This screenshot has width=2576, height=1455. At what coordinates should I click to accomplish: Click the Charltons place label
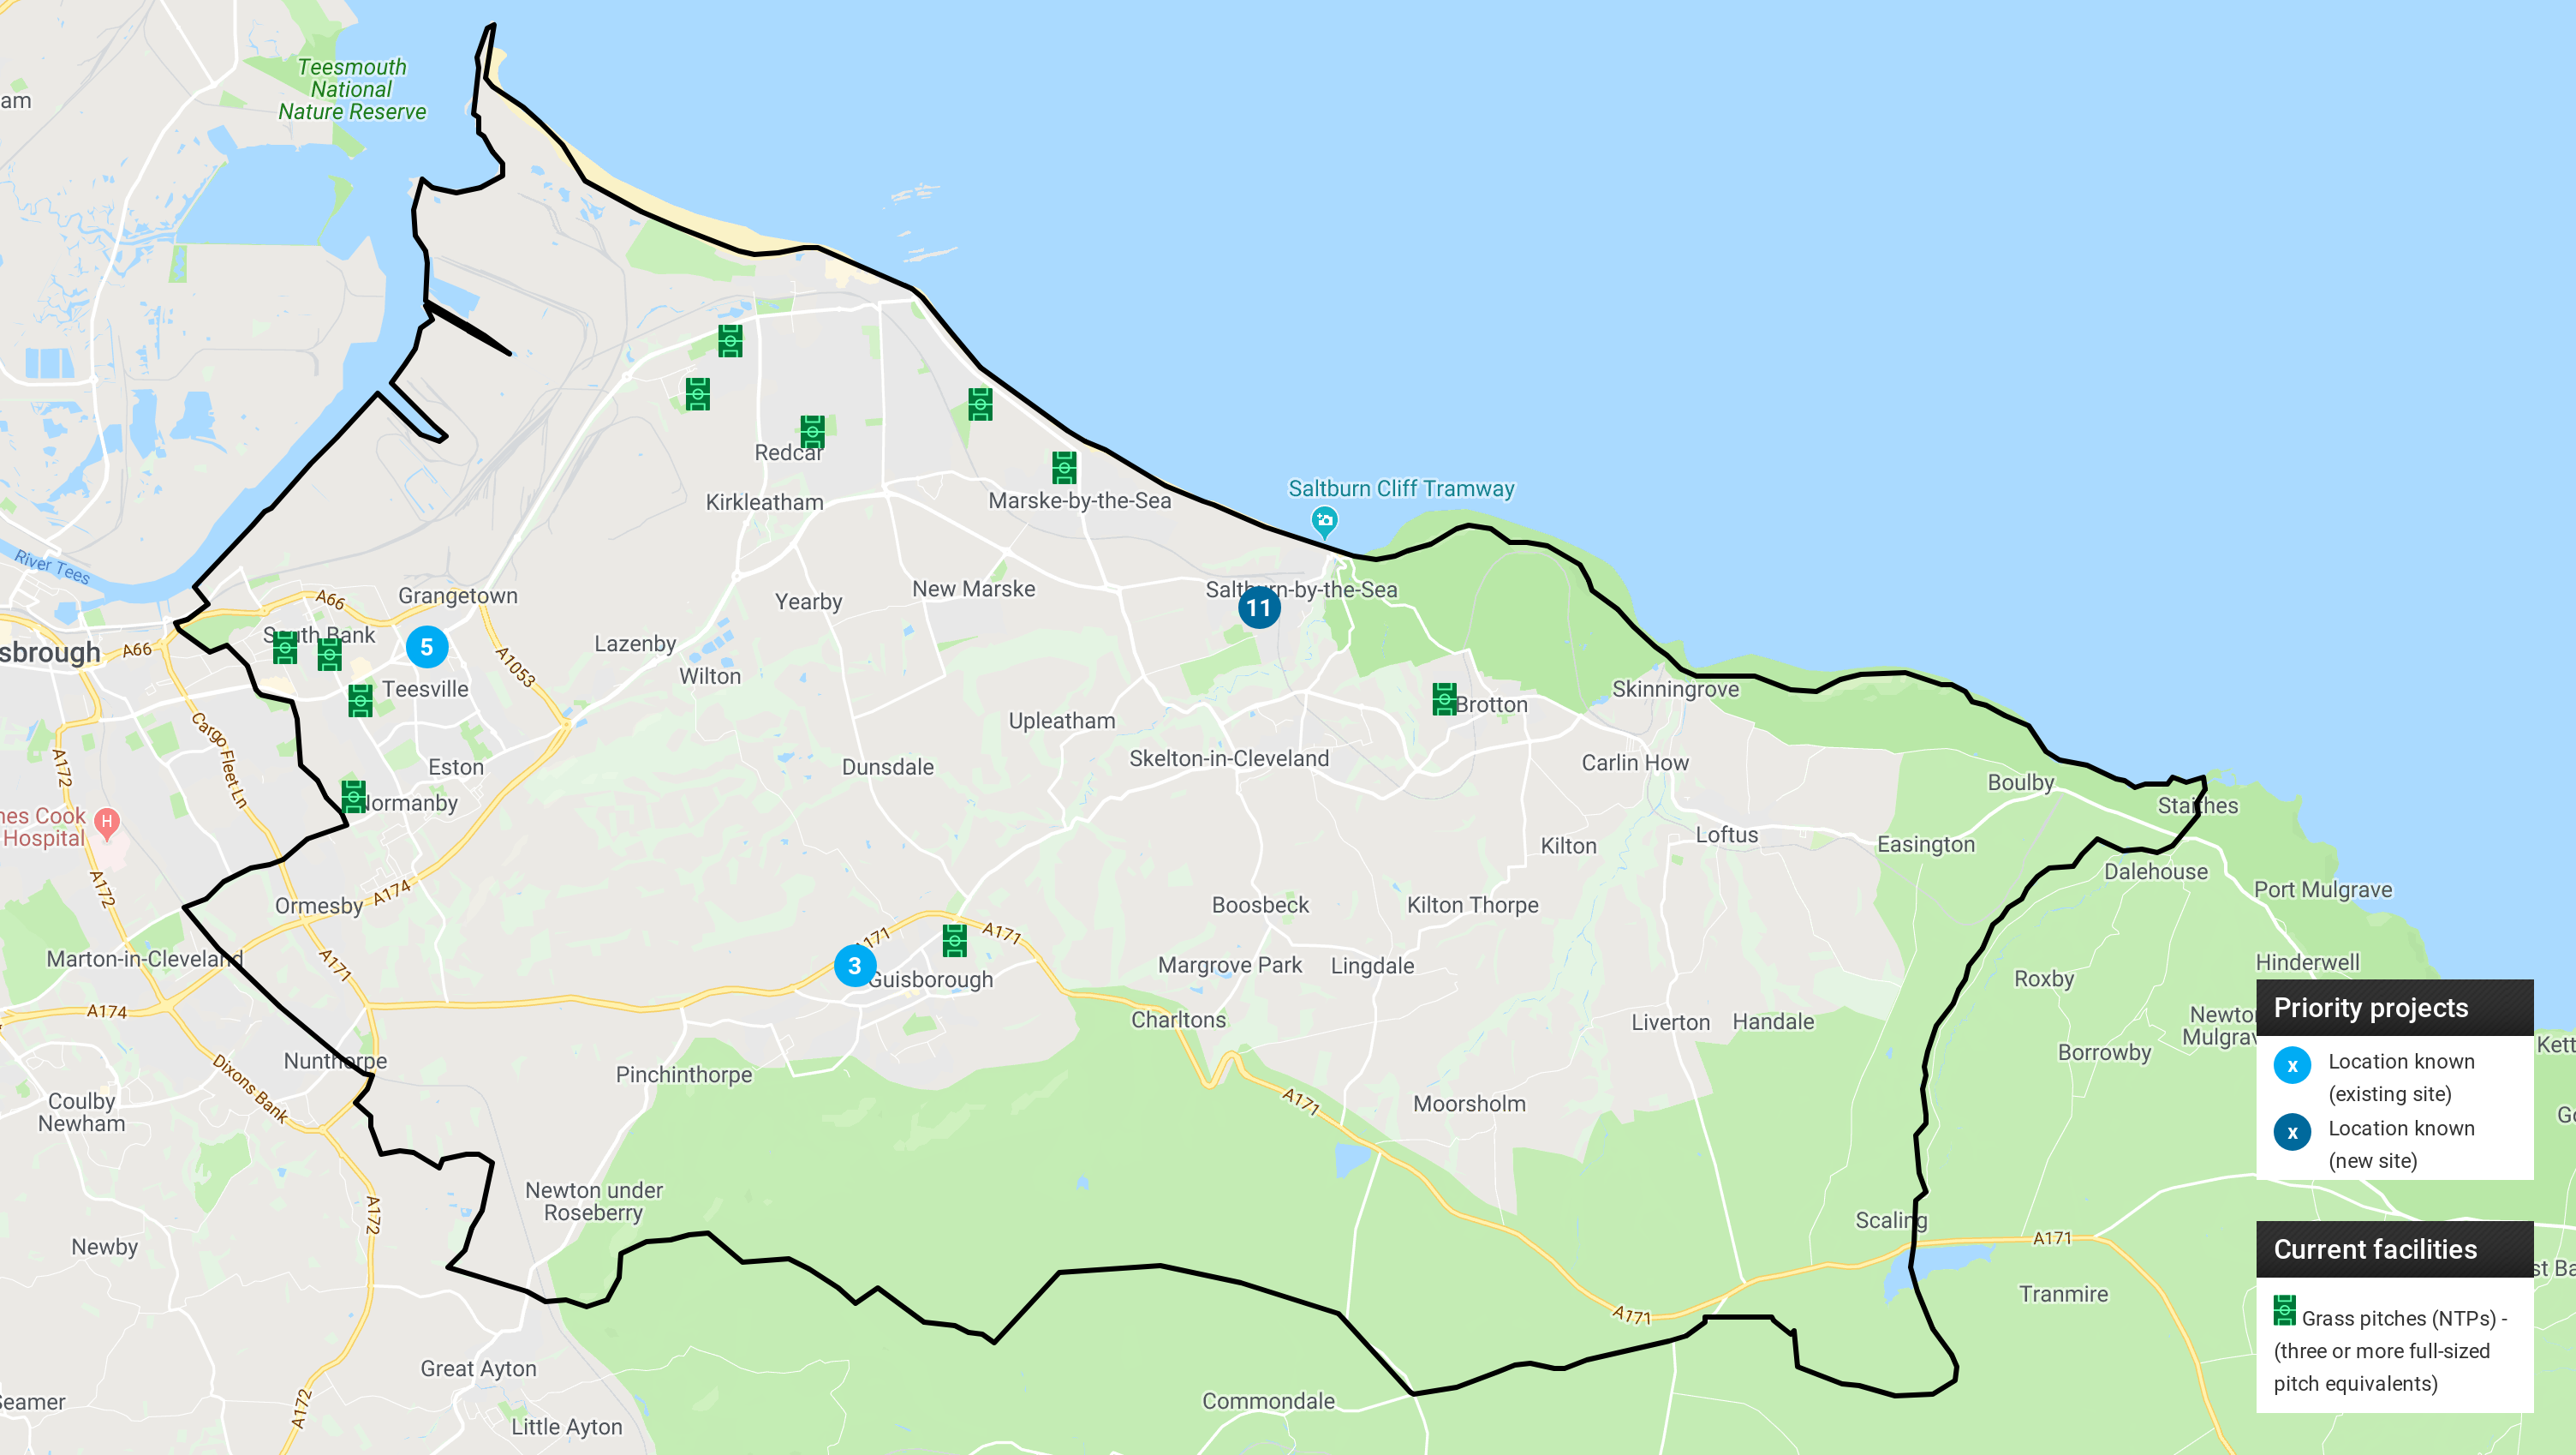(1179, 1020)
